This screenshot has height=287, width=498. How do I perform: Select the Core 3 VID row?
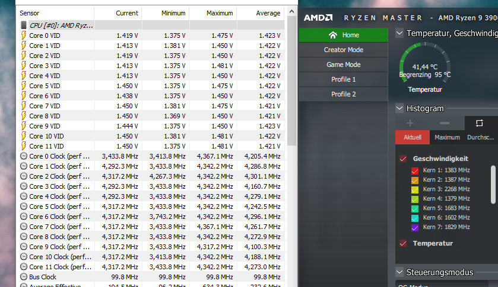[x=151, y=66]
